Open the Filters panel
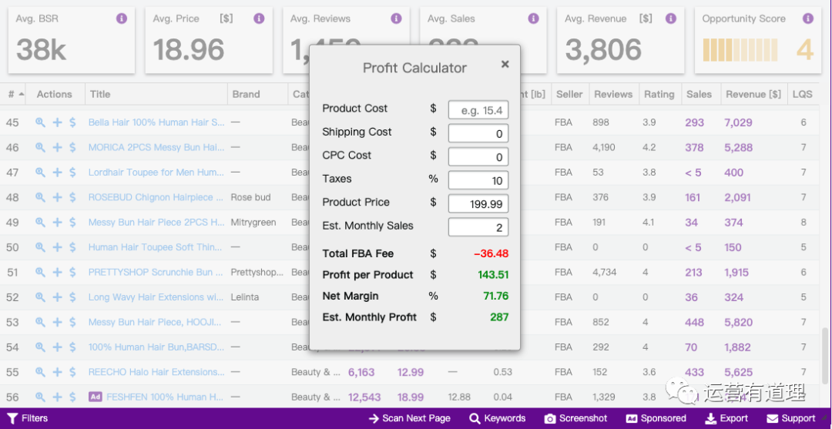 click(28, 418)
